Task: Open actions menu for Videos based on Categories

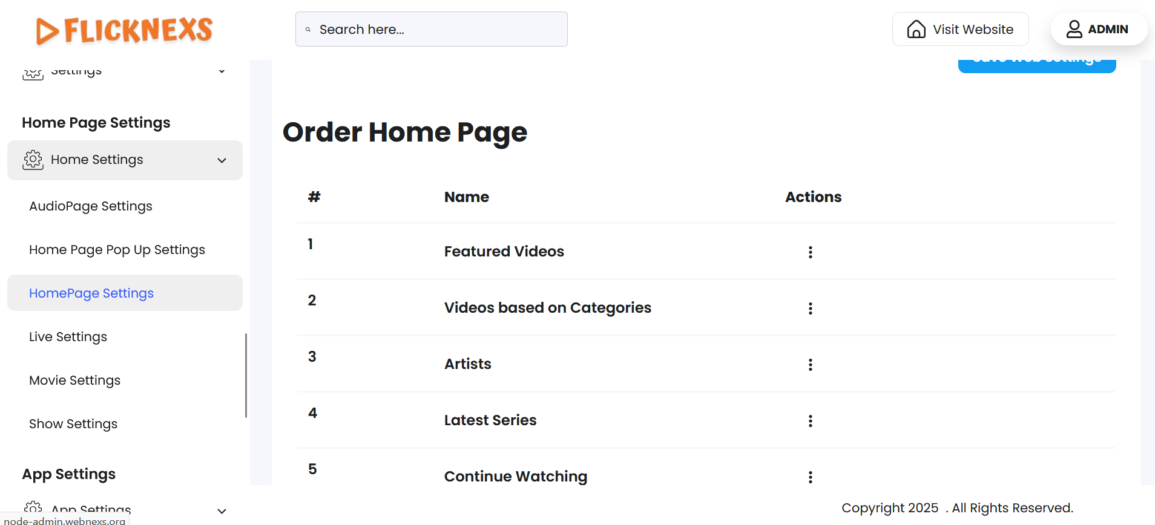Action: point(810,308)
